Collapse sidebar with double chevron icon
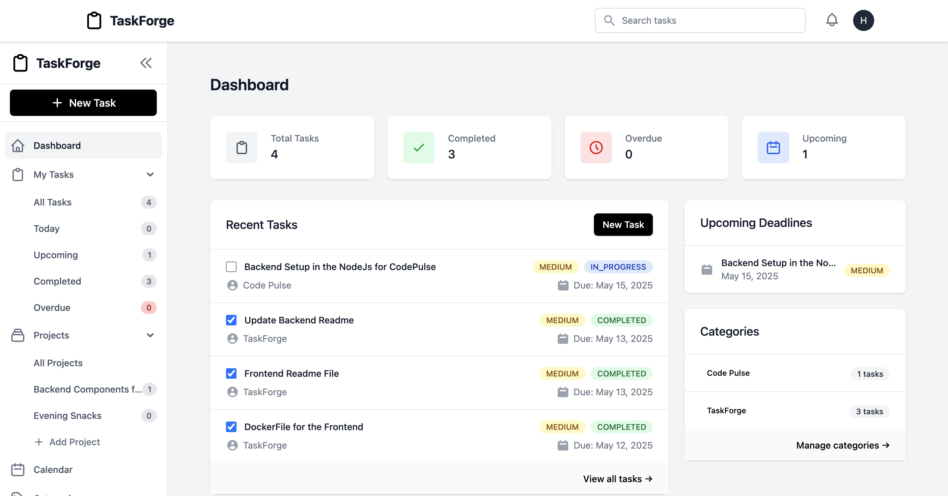 click(x=146, y=63)
